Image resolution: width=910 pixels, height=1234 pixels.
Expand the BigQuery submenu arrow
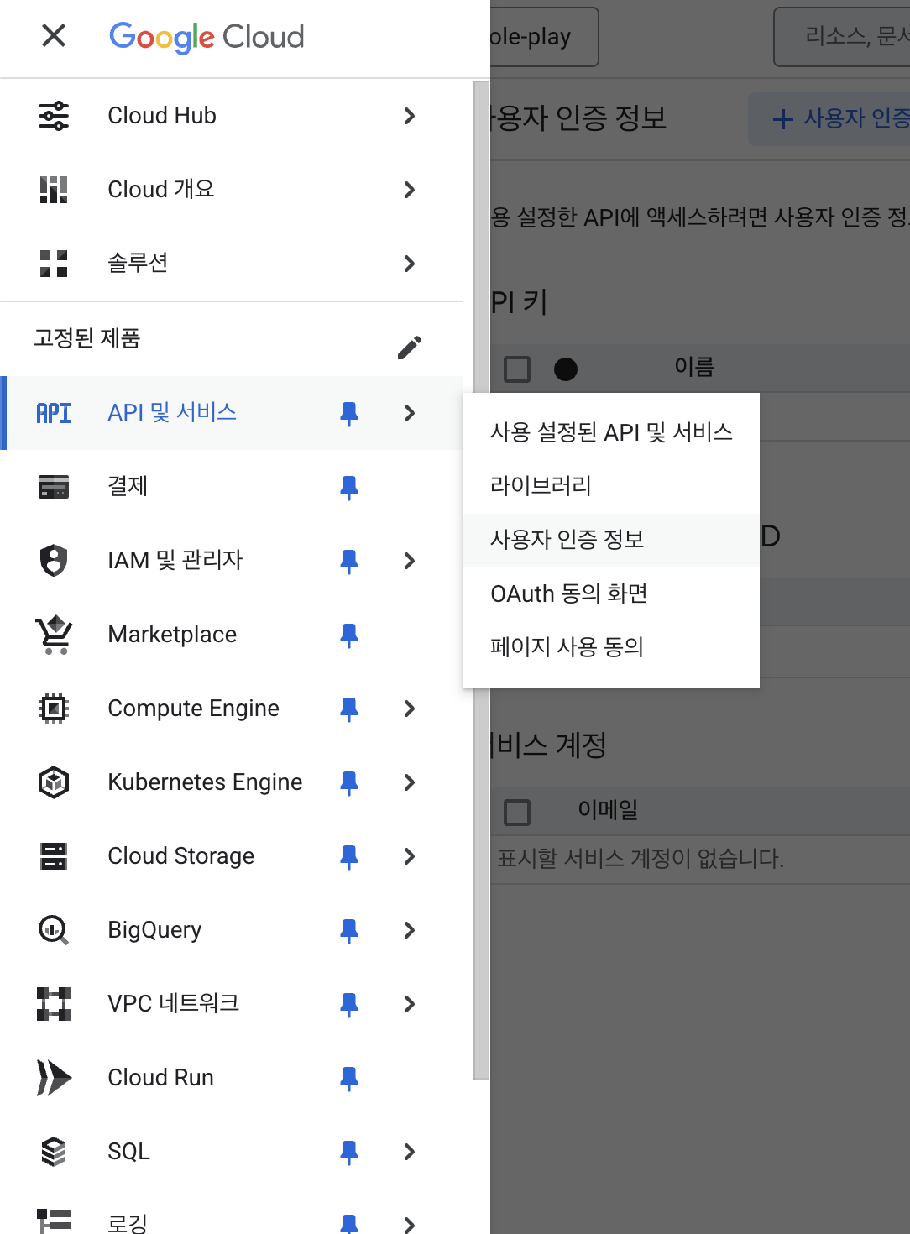pyautogui.click(x=410, y=930)
